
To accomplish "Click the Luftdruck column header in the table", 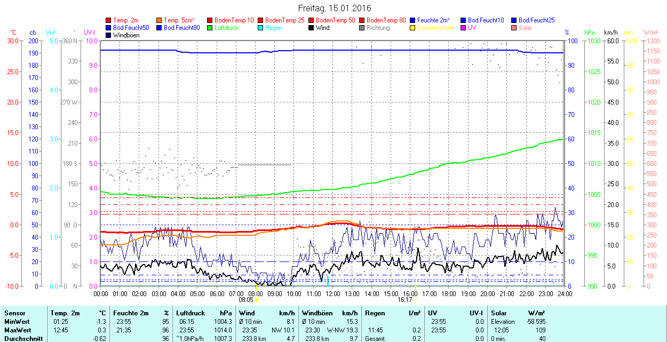I will (189, 313).
